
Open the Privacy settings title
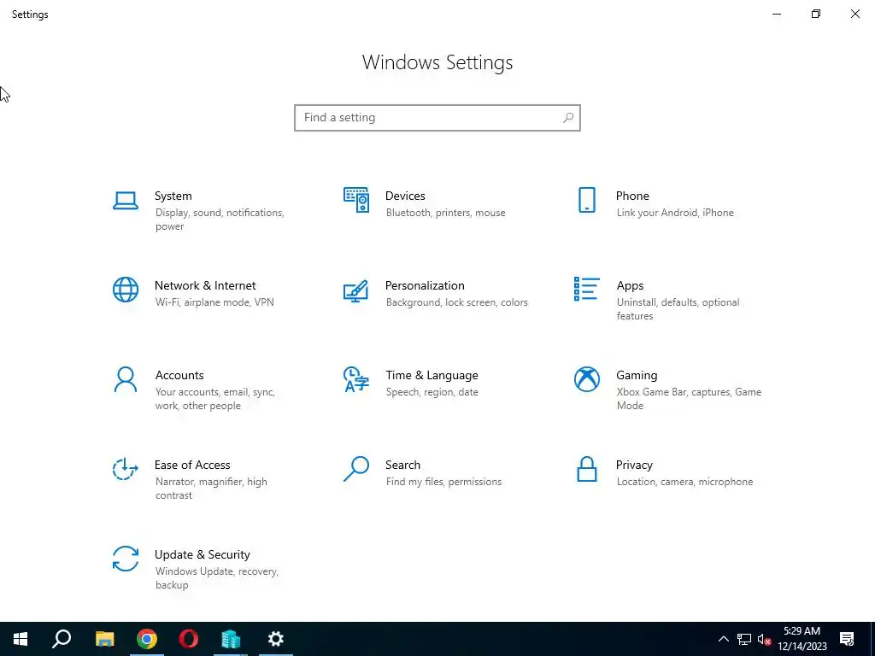(x=634, y=466)
